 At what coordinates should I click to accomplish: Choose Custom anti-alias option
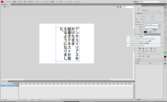143,45
